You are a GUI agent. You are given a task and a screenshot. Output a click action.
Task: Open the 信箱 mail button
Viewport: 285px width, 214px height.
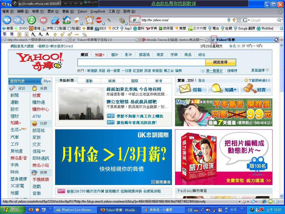pos(191,90)
